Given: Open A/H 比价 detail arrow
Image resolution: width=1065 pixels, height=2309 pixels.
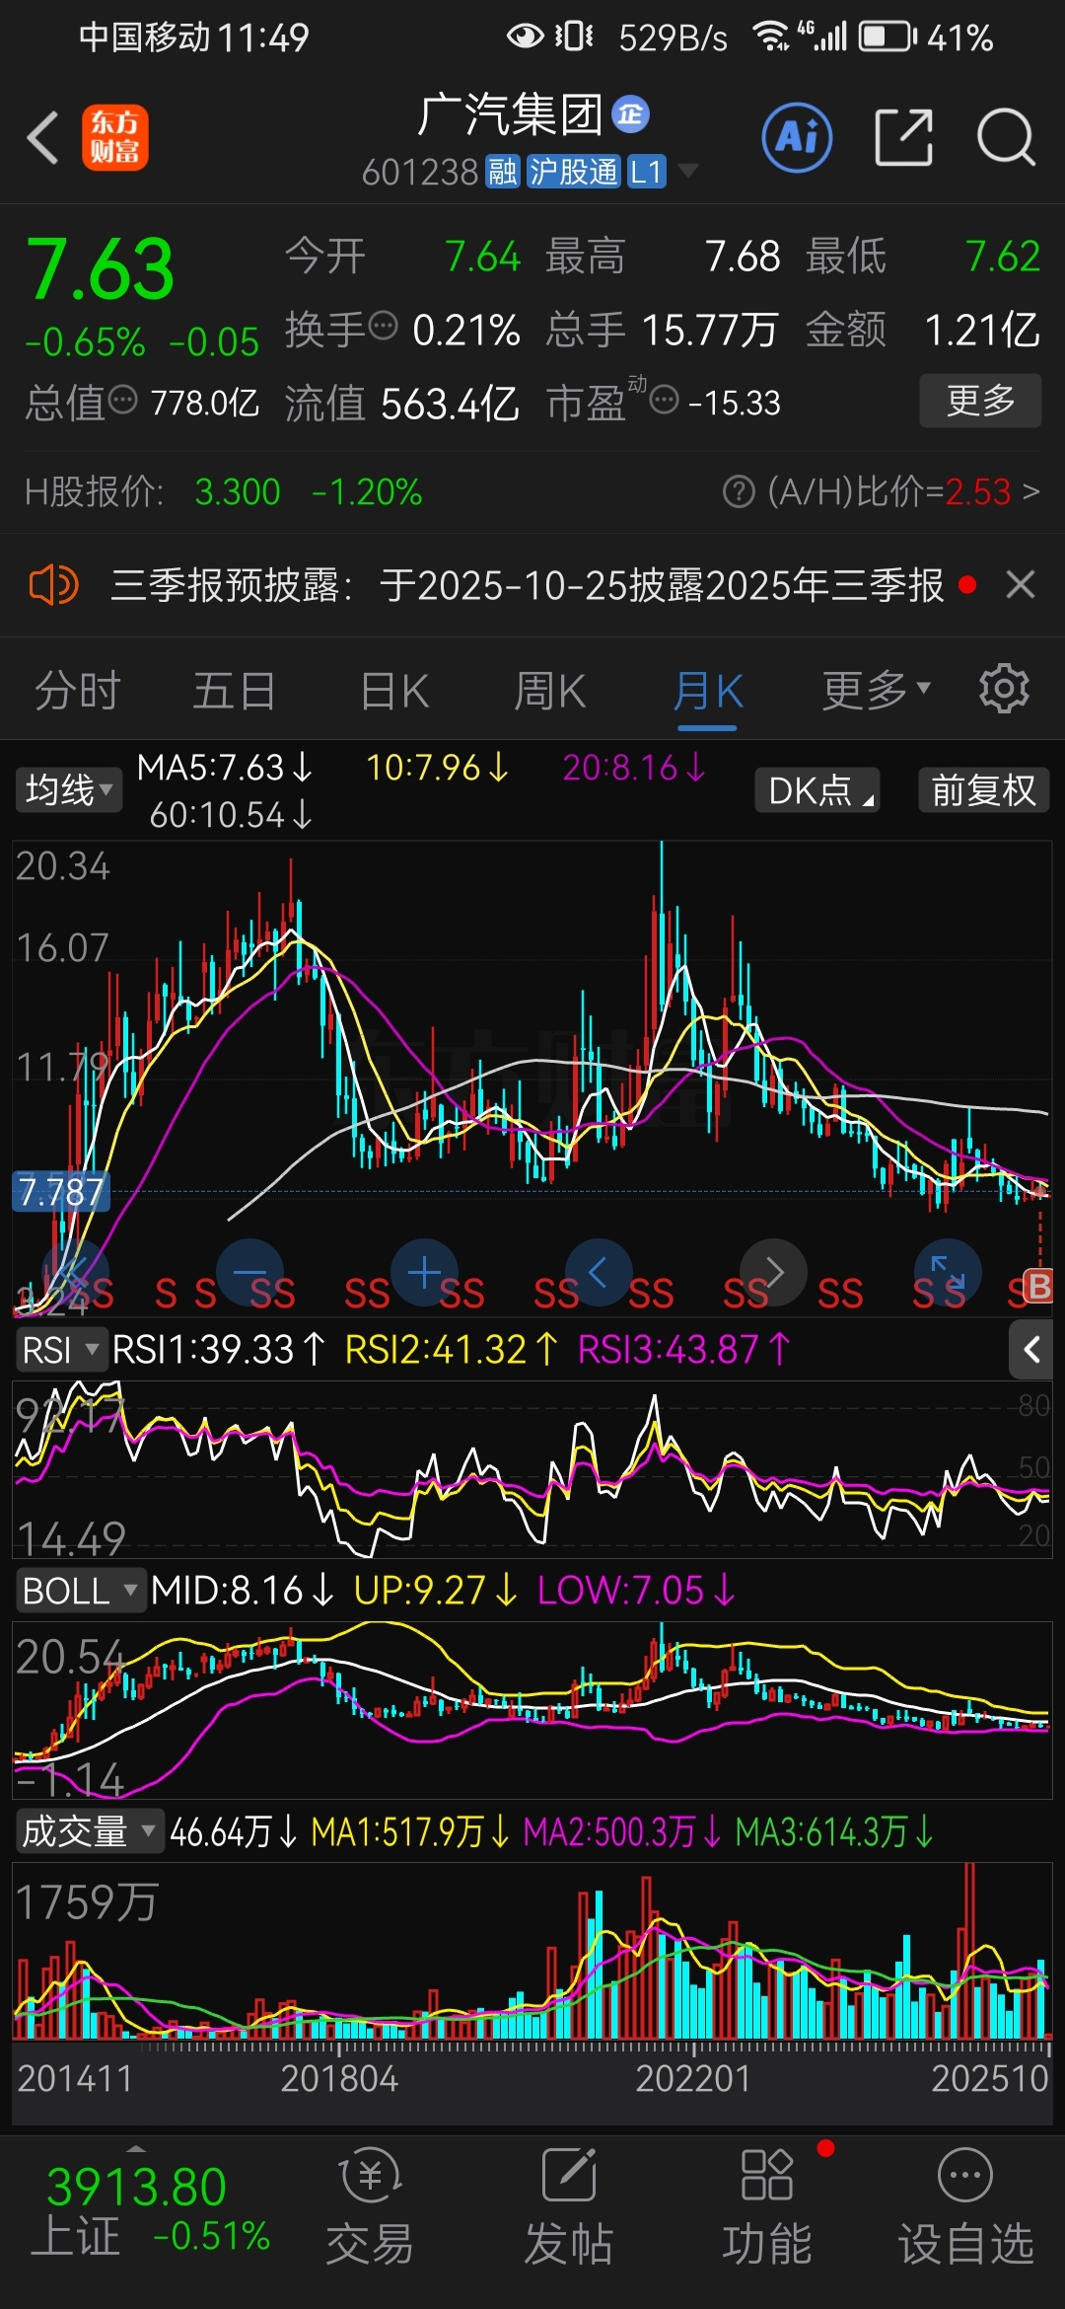Looking at the screenshot, I should pyautogui.click(x=1030, y=490).
